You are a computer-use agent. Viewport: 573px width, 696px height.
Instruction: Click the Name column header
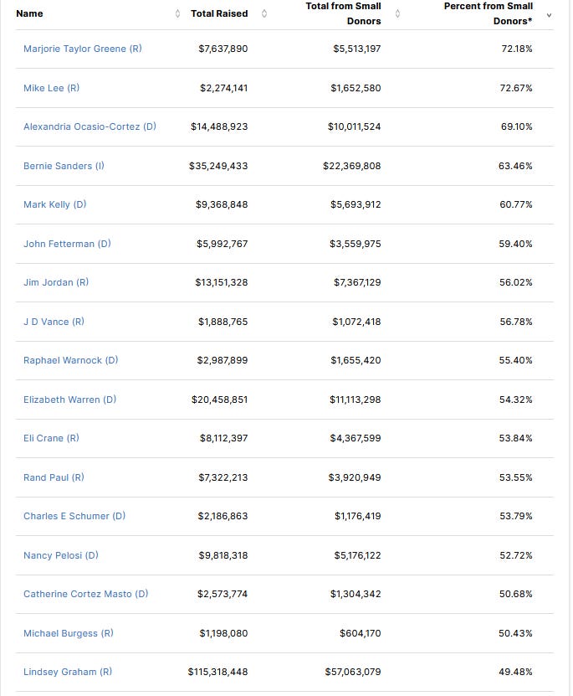(x=29, y=13)
